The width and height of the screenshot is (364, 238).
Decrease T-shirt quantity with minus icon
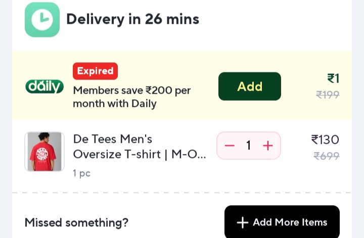click(x=230, y=146)
